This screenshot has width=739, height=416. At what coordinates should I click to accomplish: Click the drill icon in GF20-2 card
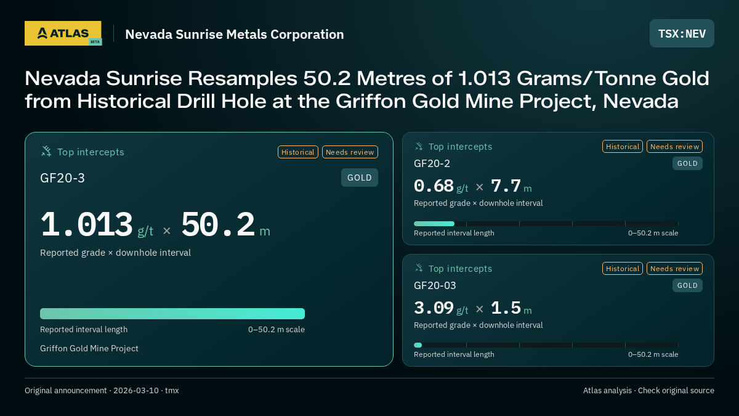419,146
